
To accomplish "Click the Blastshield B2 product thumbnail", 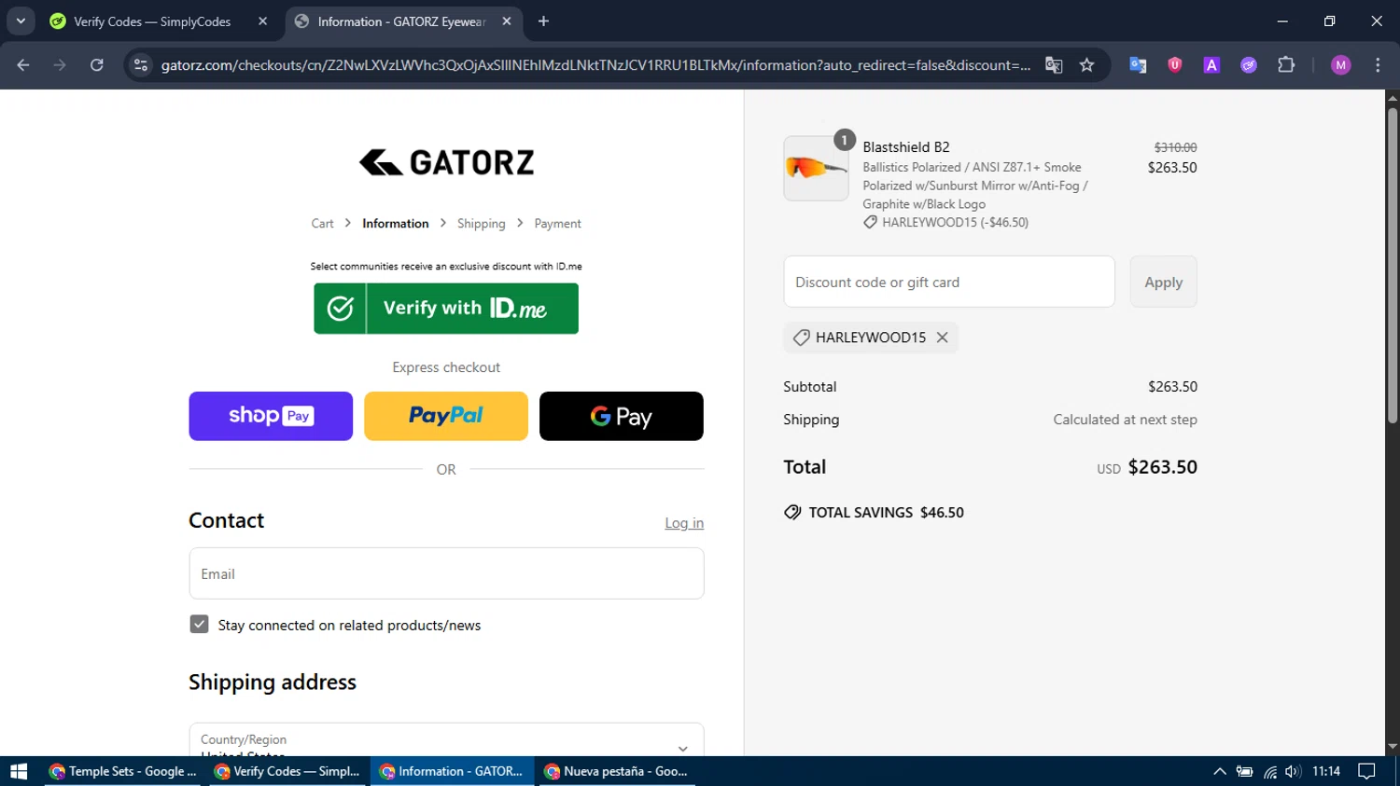I will [817, 169].
